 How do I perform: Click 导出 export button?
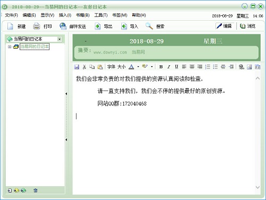104,27
